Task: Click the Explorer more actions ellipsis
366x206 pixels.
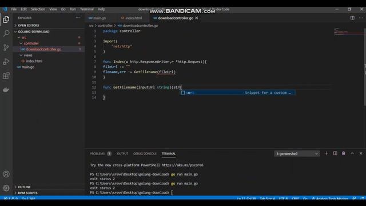Action: pyautogui.click(x=78, y=18)
